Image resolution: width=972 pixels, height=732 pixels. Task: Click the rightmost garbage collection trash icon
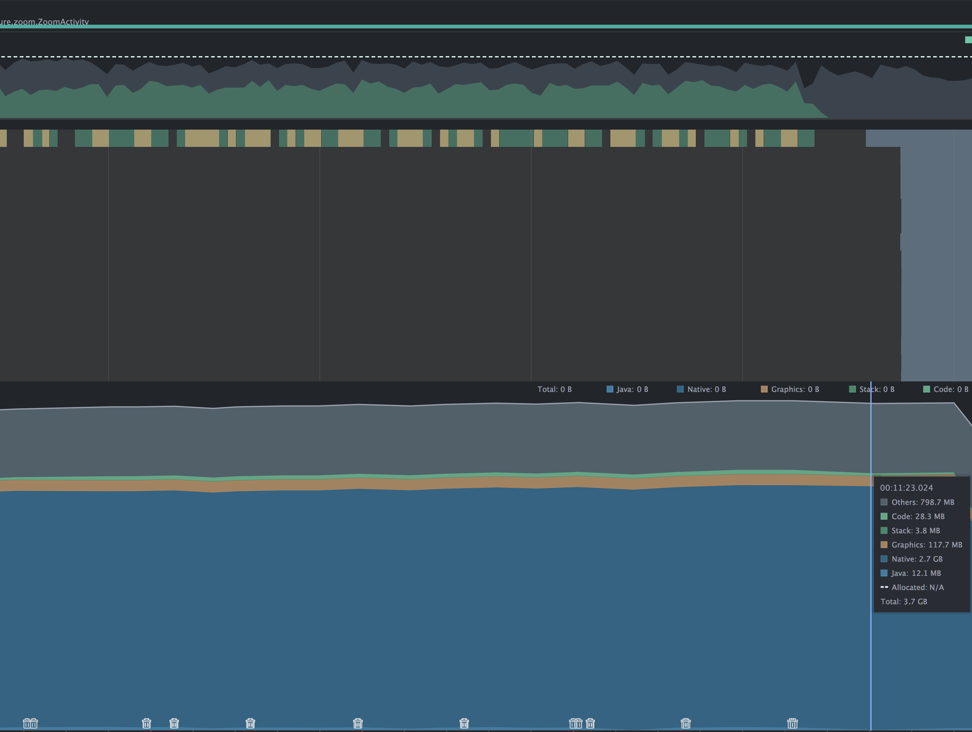792,723
